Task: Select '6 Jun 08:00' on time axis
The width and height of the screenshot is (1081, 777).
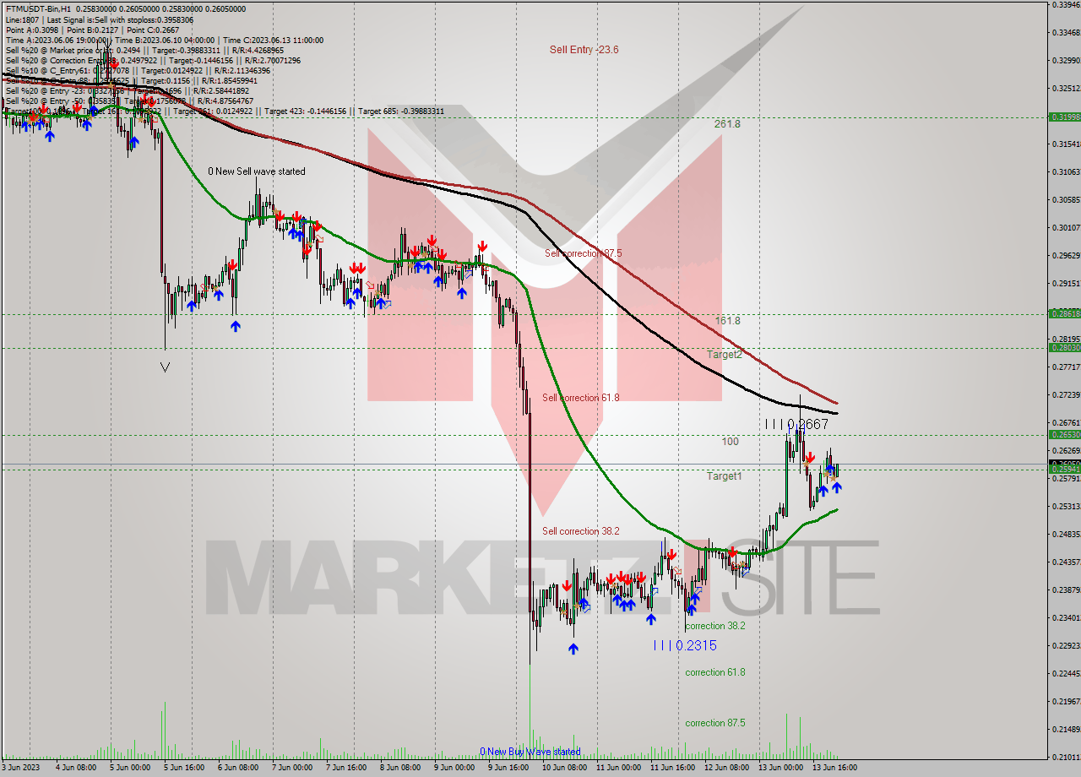Action: point(239,768)
